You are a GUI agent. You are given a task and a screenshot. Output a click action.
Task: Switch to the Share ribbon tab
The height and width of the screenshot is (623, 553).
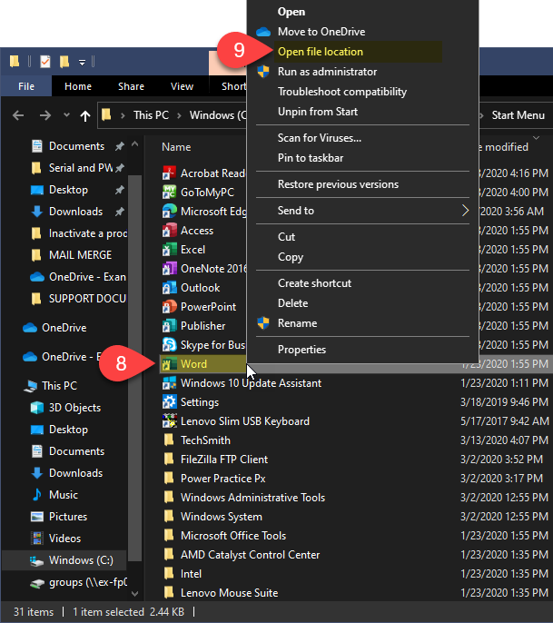[x=131, y=86]
